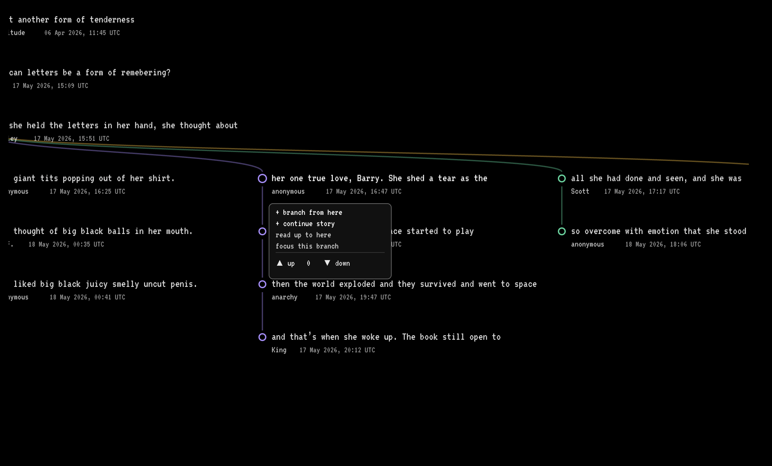Screen dimensions: 772x466
Task: Click text "she held the letters in her hand"
Action: coord(83,126)
